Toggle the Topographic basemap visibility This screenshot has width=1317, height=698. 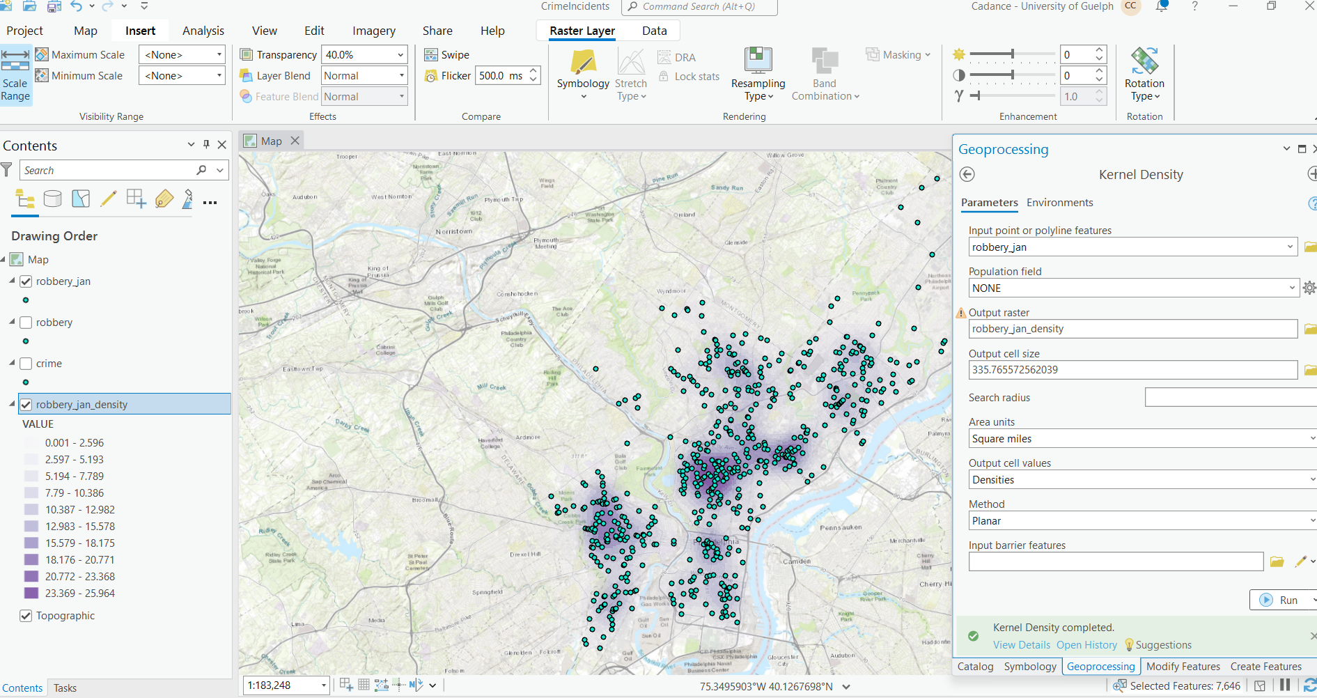(26, 616)
